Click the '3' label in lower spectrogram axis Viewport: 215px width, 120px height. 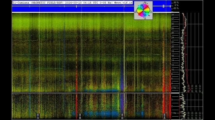172,100
